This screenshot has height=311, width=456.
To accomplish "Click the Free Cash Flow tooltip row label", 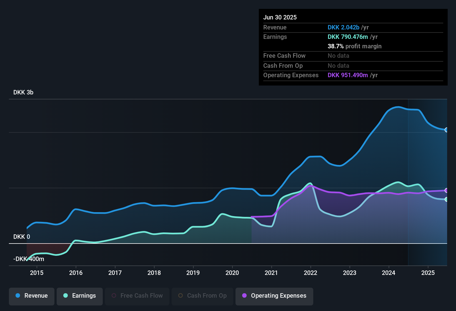I will click(284, 56).
